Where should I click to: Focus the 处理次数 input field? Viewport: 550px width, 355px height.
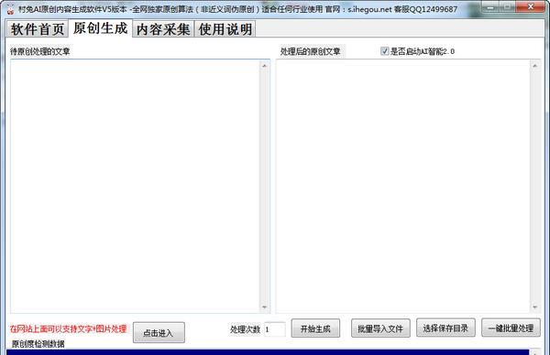pyautogui.click(x=275, y=329)
